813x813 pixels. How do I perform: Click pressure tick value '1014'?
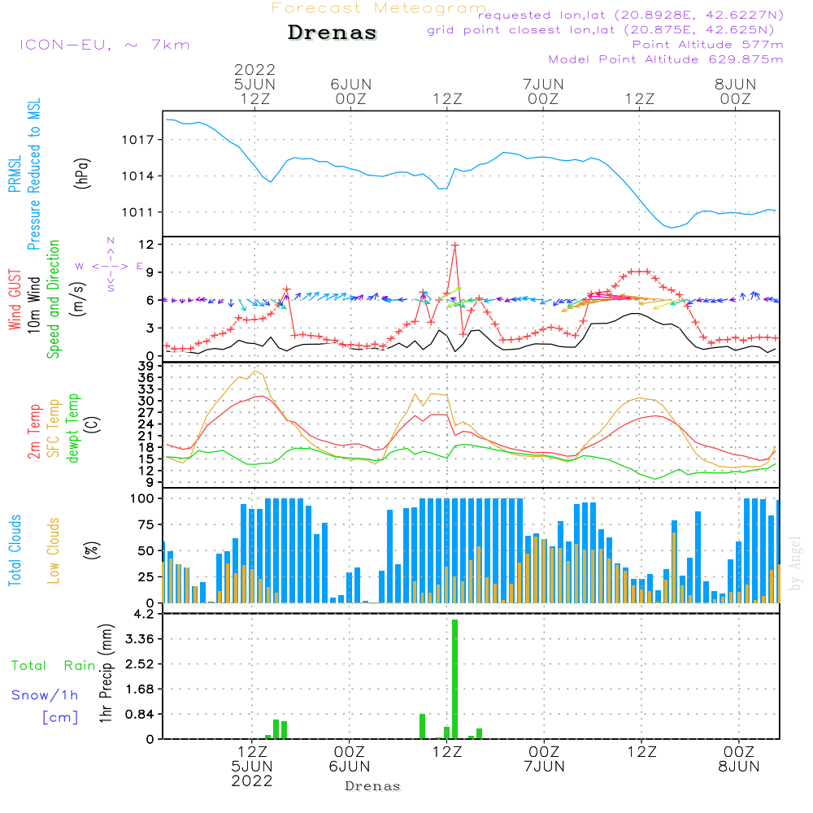[138, 176]
